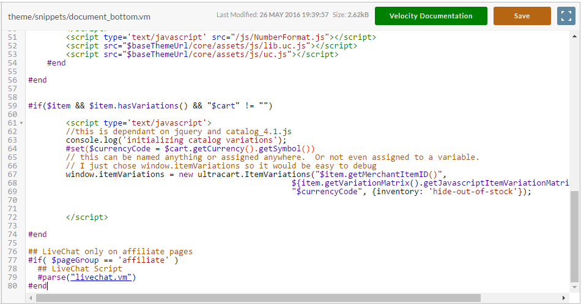Click line number 68 in gutter
Image resolution: width=581 pixels, height=305 pixels.
pos(12,183)
